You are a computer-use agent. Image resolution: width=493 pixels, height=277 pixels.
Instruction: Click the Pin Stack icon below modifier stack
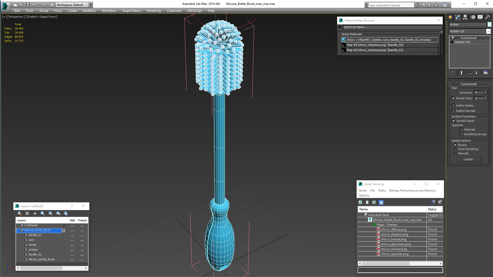452,73
